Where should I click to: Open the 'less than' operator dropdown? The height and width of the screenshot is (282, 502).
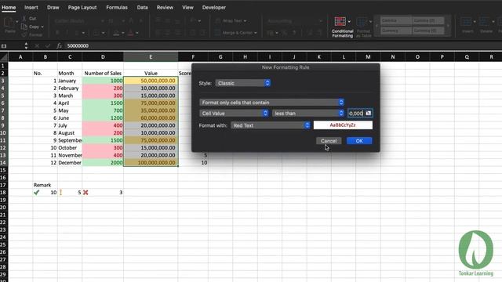(308, 113)
